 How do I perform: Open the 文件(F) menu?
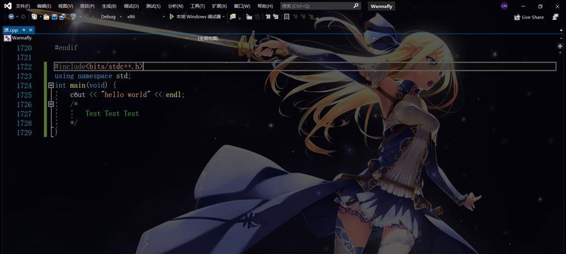23,6
